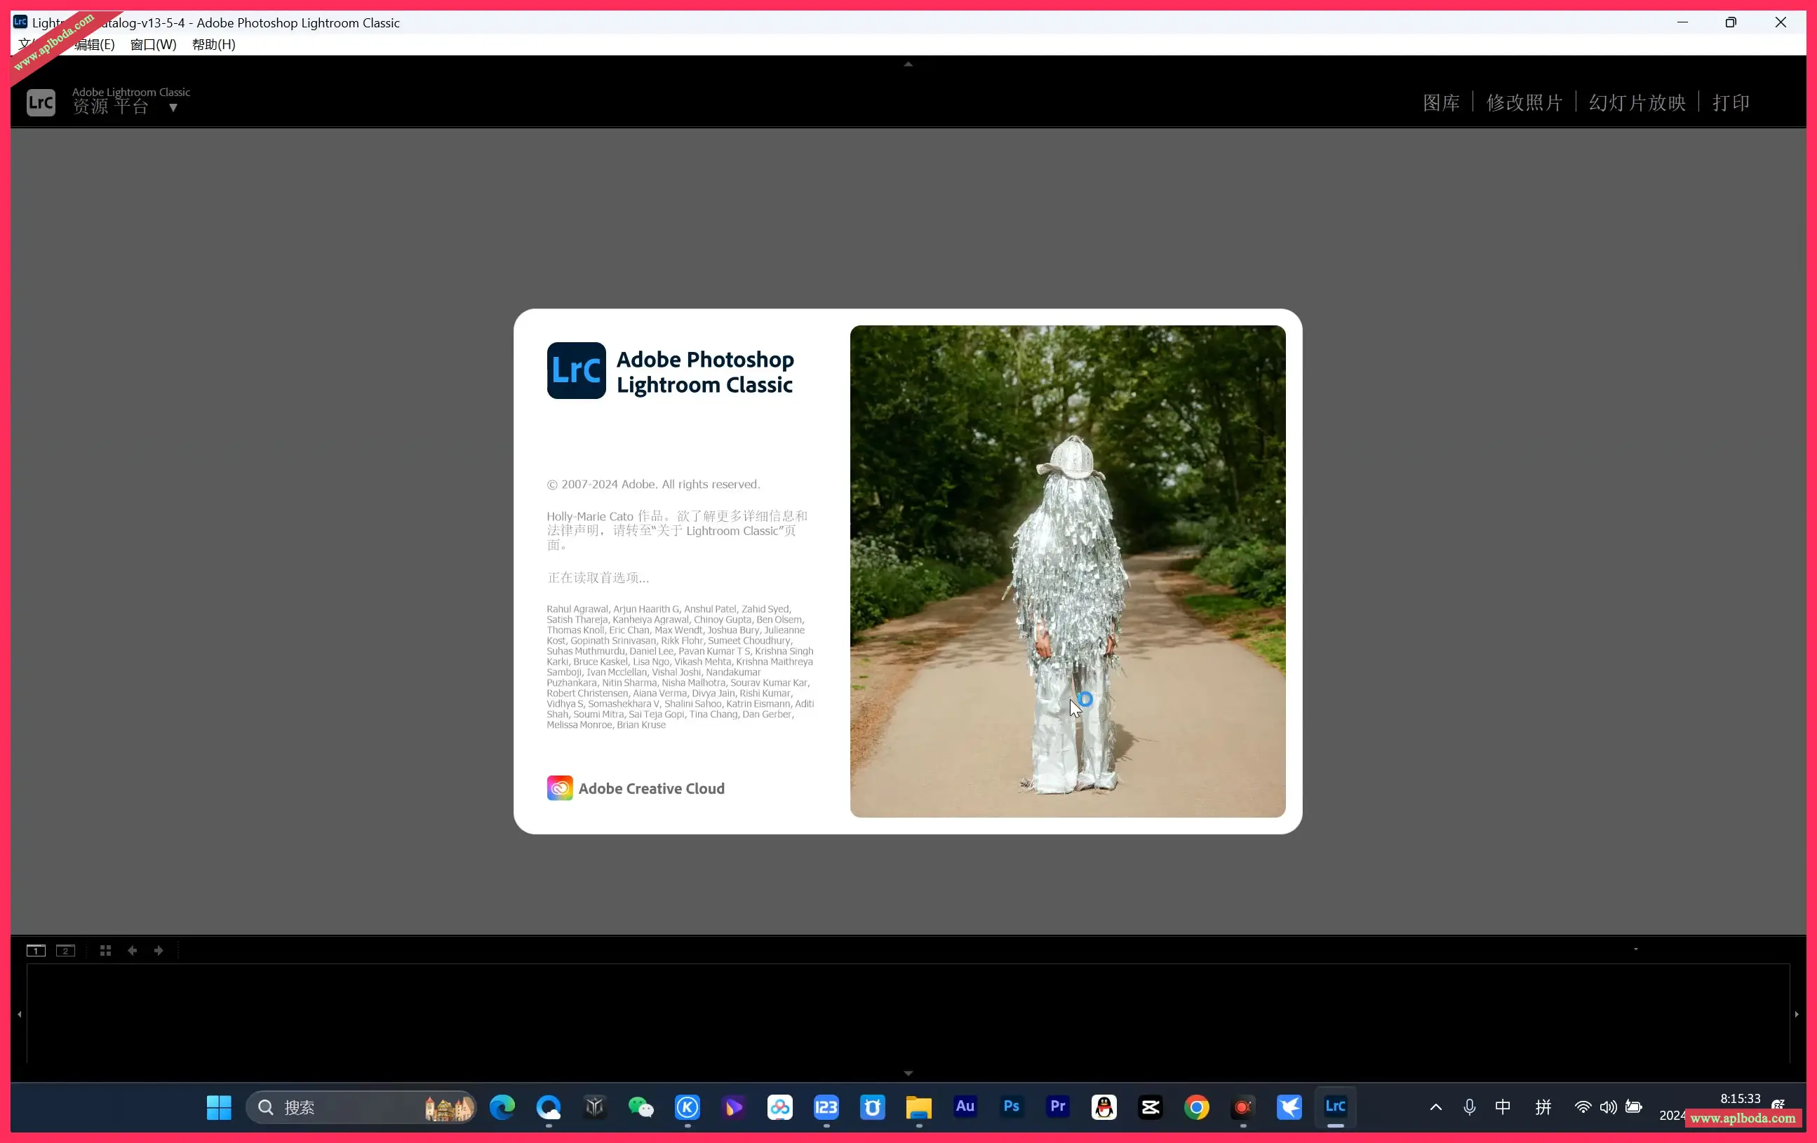Image resolution: width=1817 pixels, height=1143 pixels.
Task: Open the volume tray icon
Action: click(1608, 1107)
